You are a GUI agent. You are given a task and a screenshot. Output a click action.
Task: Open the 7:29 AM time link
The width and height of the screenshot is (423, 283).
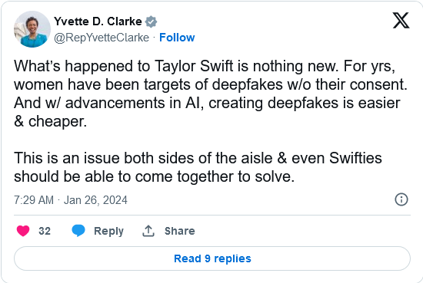(x=34, y=200)
